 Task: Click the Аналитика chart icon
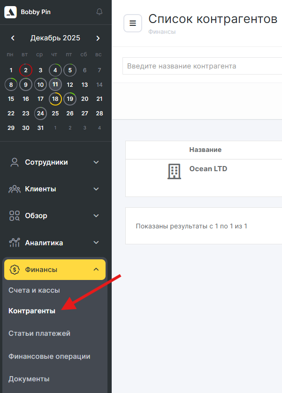point(15,242)
